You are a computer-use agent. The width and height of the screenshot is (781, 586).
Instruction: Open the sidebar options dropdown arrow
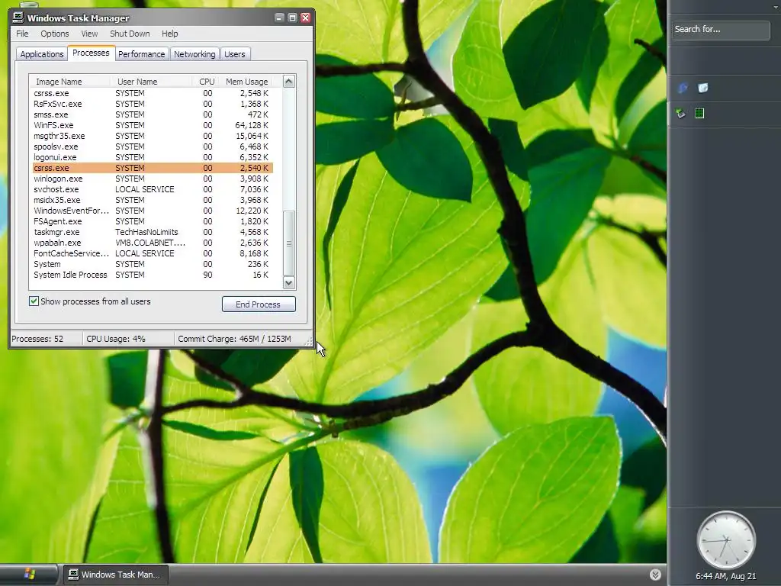(x=776, y=7)
